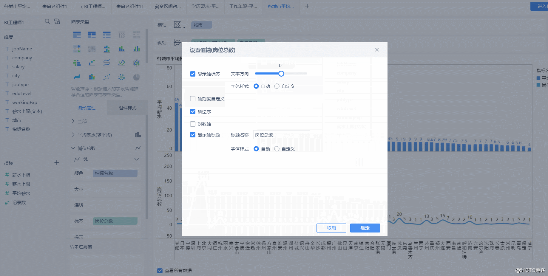The image size is (548, 276).
Task: Click 取消 to cancel axis settings
Action: pos(331,228)
